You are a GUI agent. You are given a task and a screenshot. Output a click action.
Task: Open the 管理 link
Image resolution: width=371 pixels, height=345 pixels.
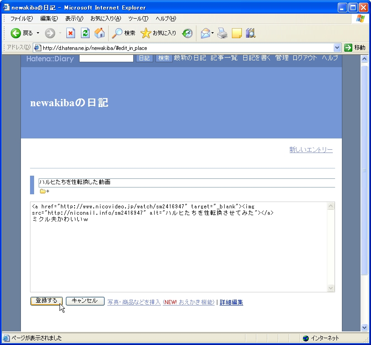pos(282,58)
